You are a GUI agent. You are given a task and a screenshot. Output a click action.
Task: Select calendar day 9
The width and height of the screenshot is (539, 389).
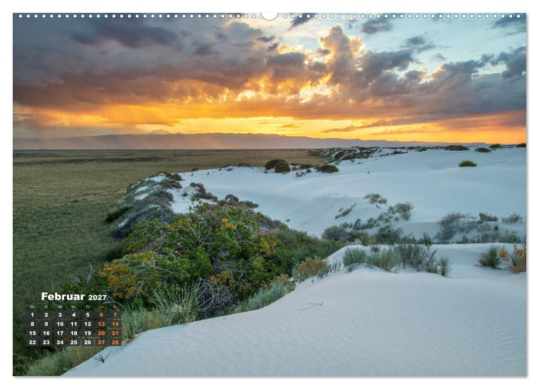[x=46, y=324]
